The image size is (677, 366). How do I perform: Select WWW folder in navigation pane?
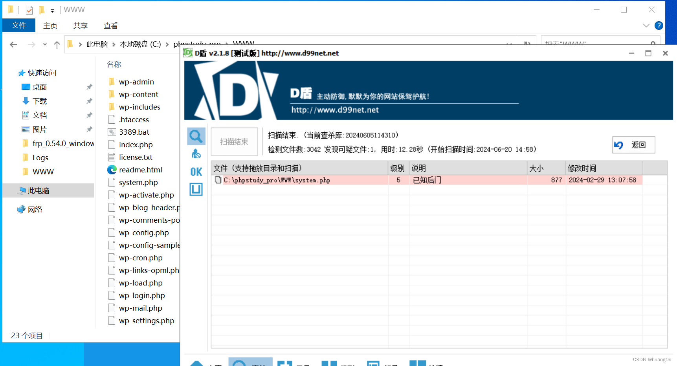click(x=43, y=172)
